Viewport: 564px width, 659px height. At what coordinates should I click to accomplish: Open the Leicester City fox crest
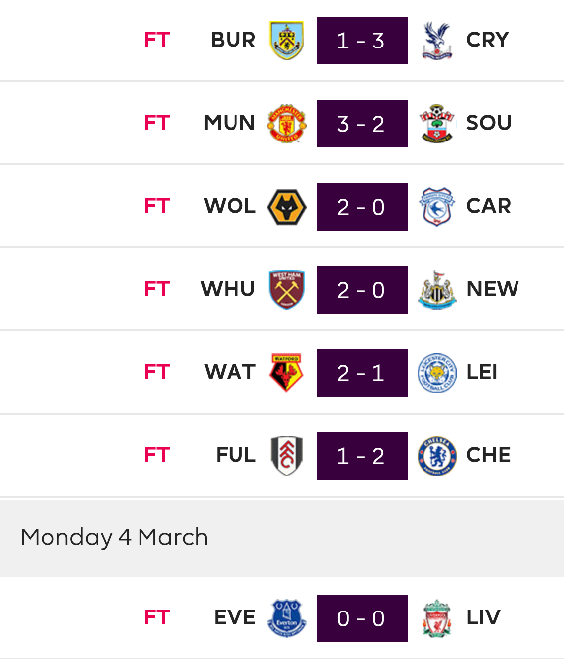click(x=437, y=373)
